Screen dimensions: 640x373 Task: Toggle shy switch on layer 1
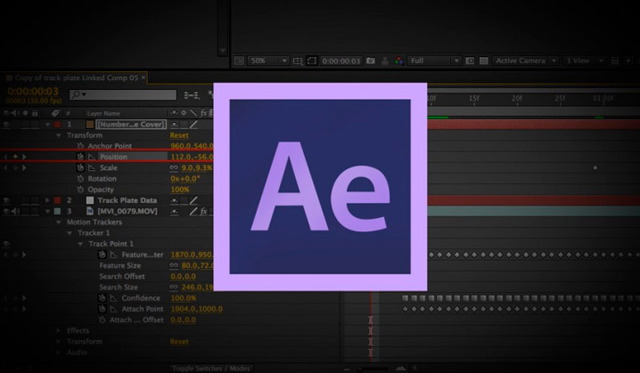coord(175,125)
